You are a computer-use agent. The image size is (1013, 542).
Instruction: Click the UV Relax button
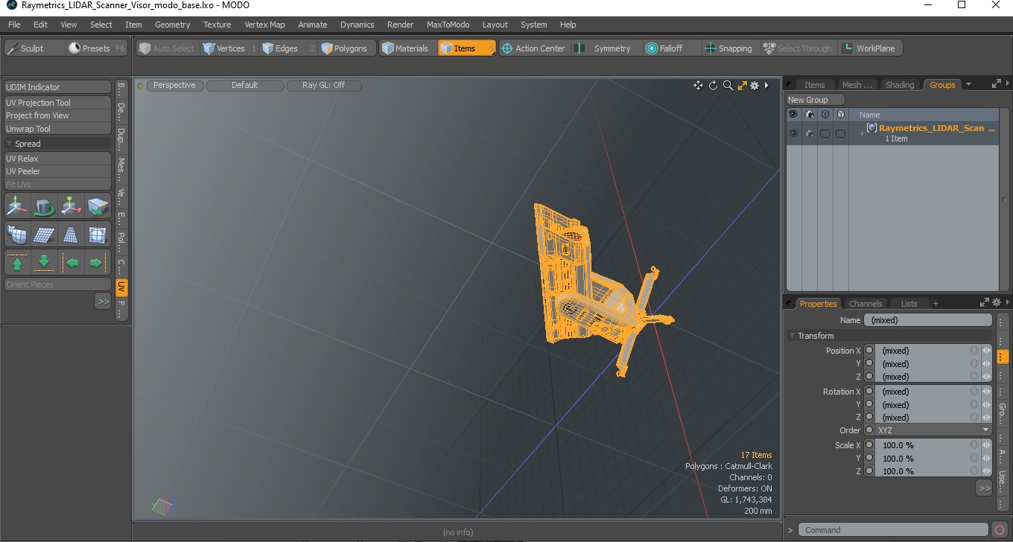point(57,159)
